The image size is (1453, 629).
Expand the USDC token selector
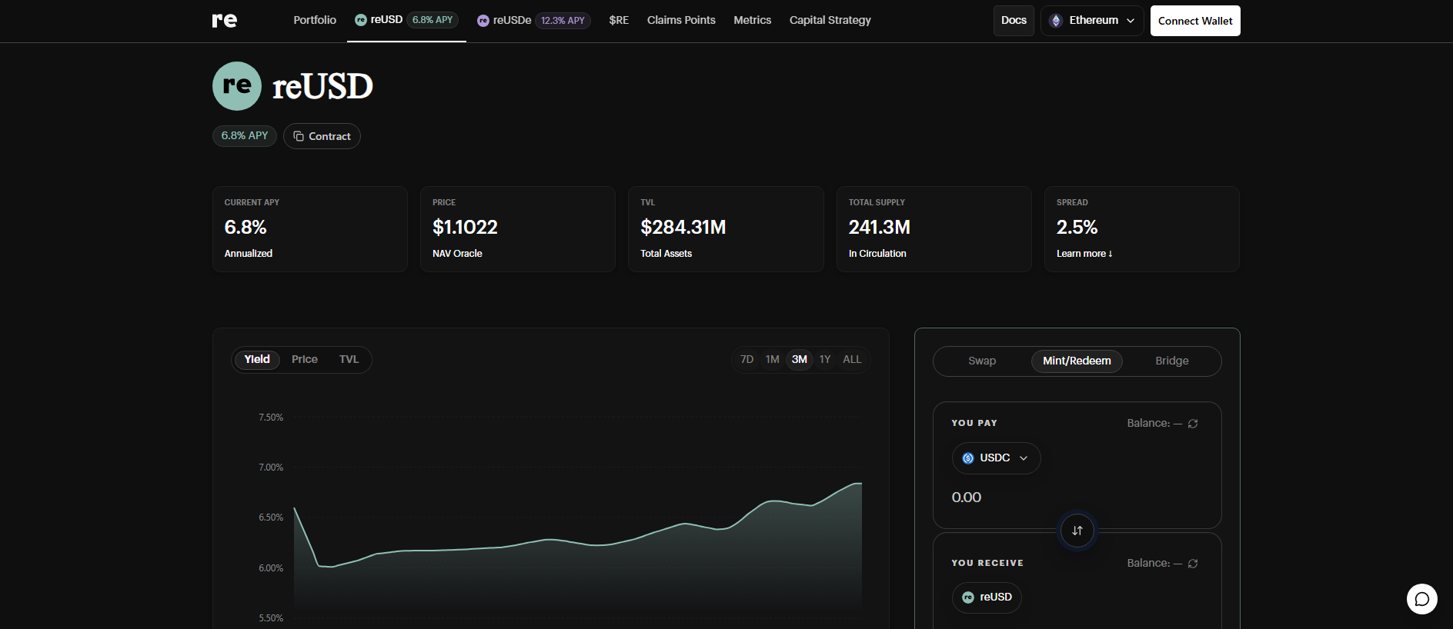tap(997, 458)
